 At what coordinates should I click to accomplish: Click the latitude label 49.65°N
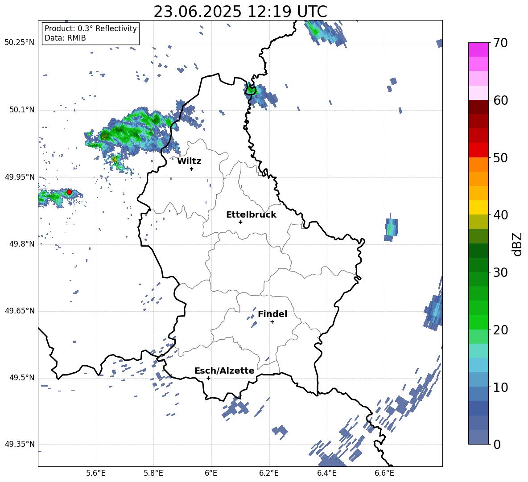pos(20,311)
